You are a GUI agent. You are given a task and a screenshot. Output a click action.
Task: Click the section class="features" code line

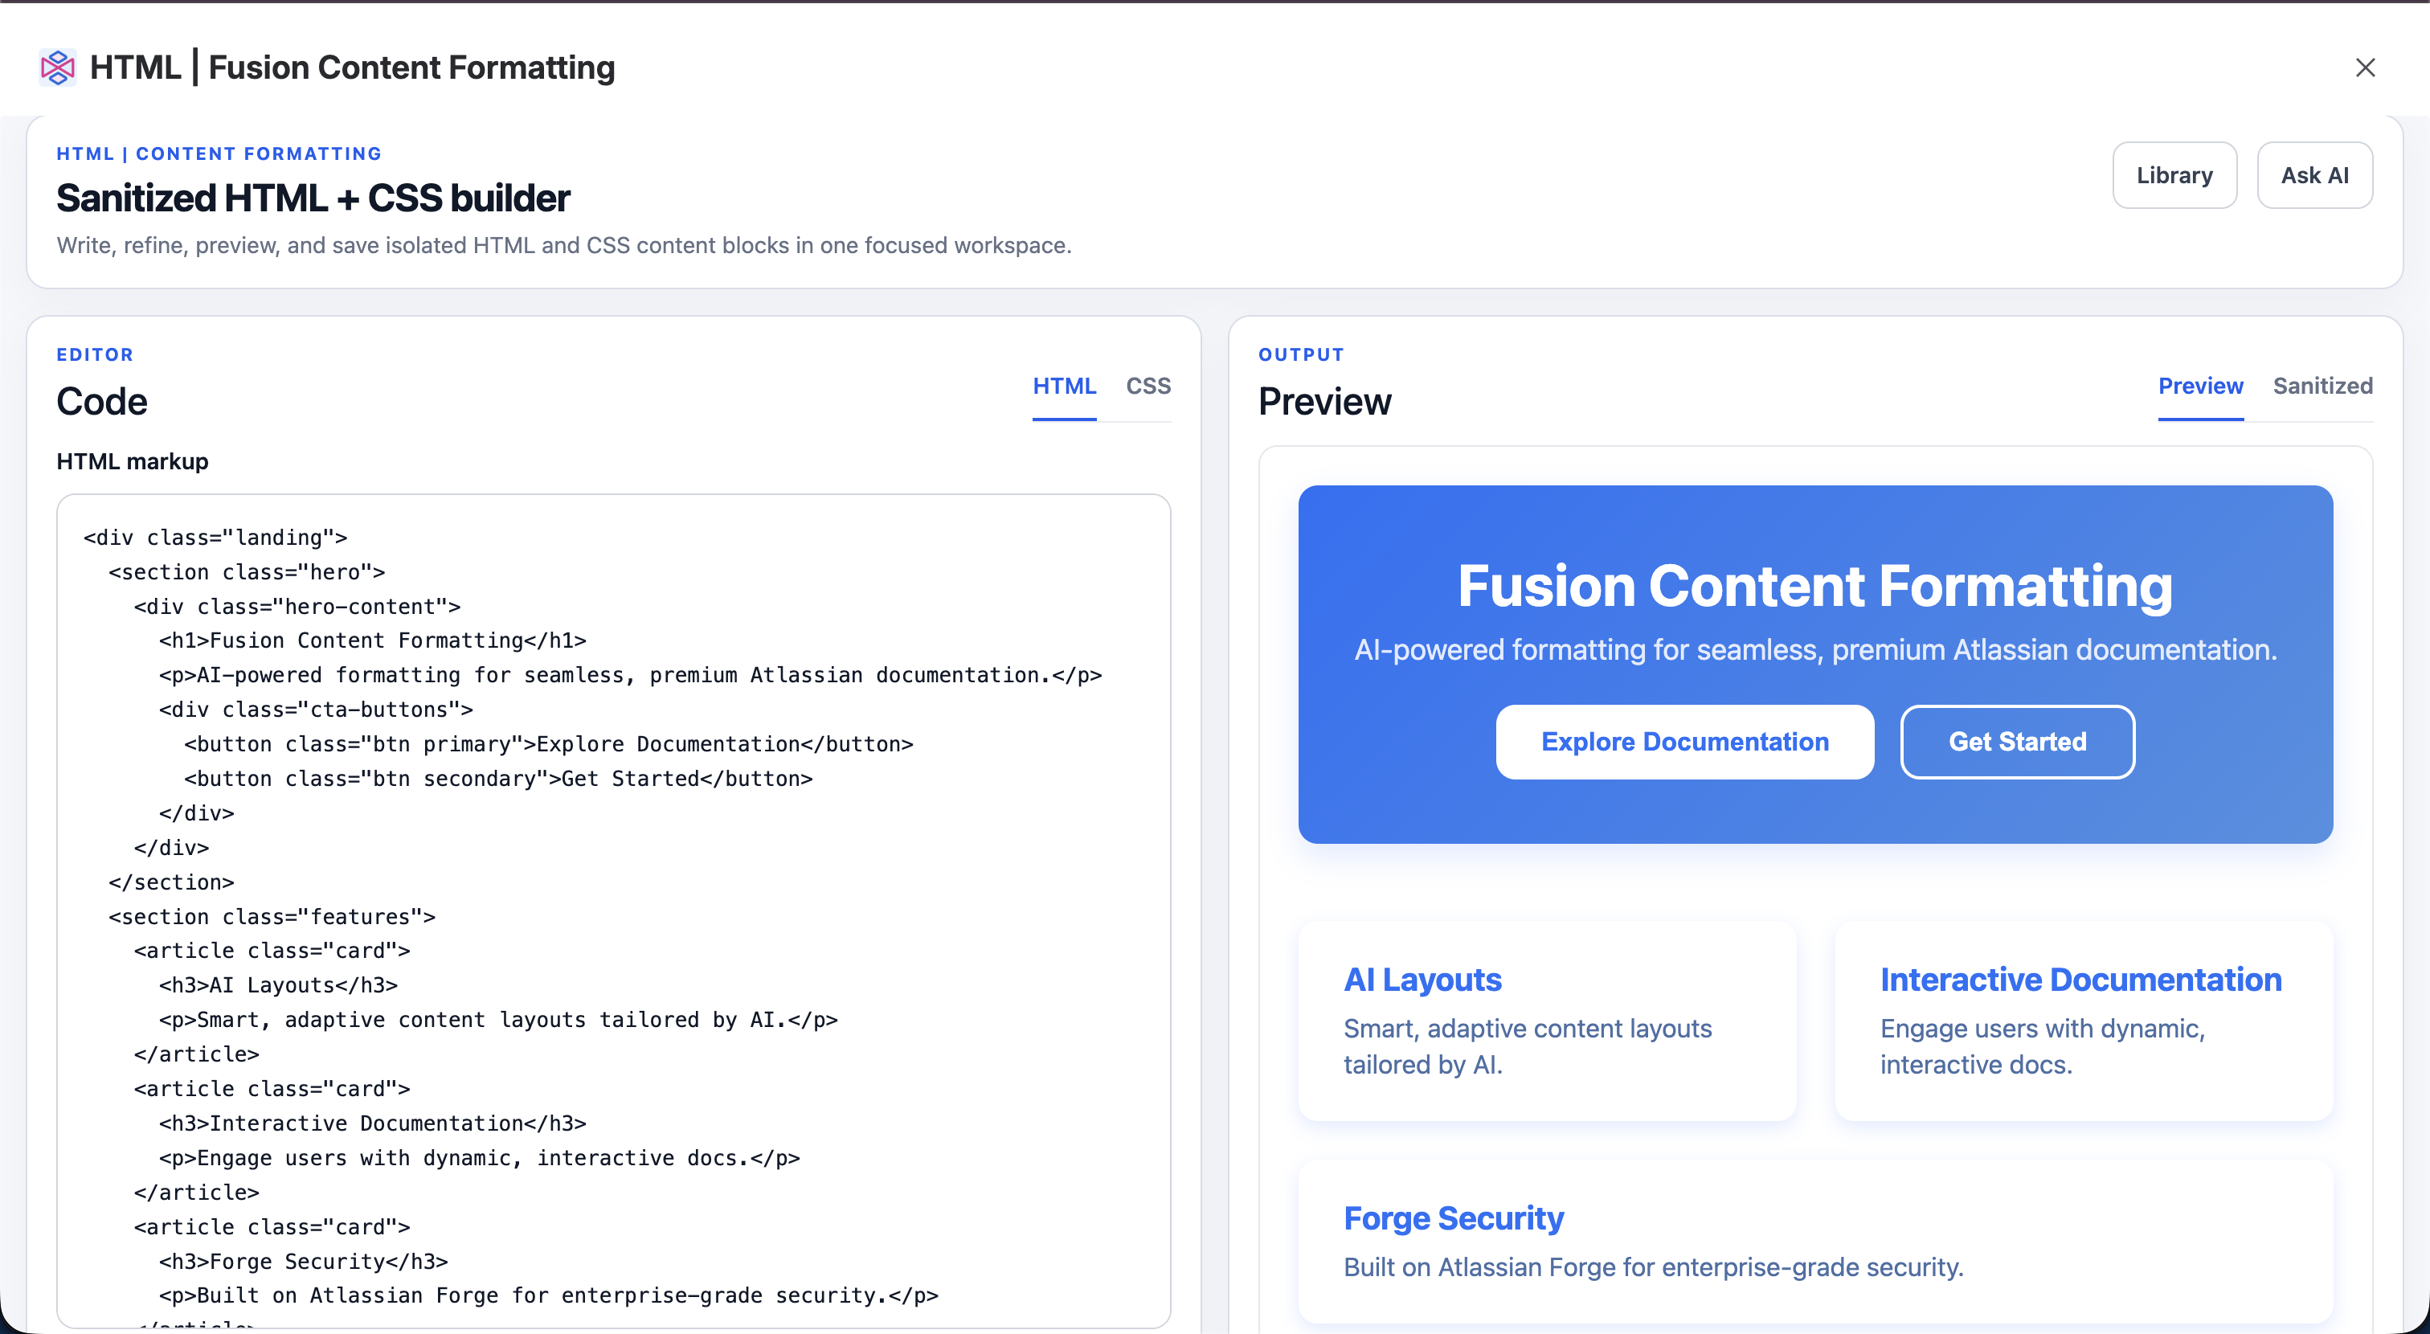pyautogui.click(x=272, y=917)
